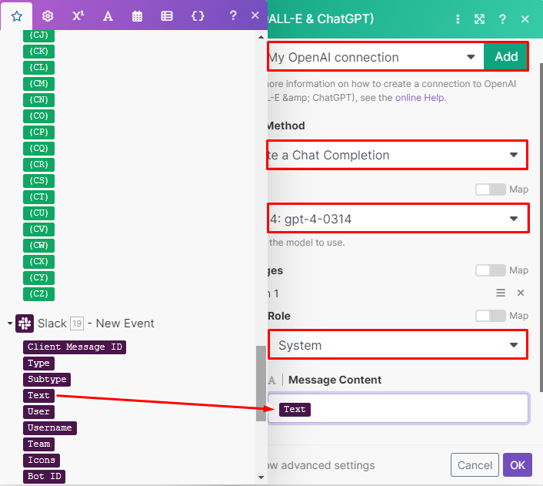
Task: Select the (CQ) column variable
Action: pos(38,149)
